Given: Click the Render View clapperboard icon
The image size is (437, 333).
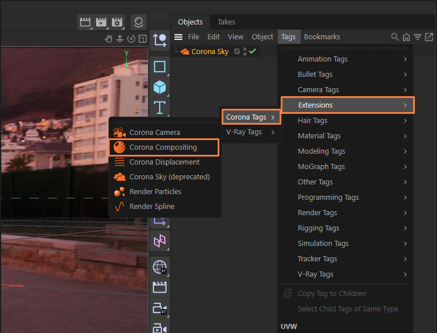Looking at the screenshot, I should [85, 22].
